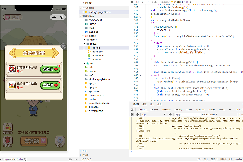Open the Network devtools tab

pyautogui.click(x=166, y=110)
